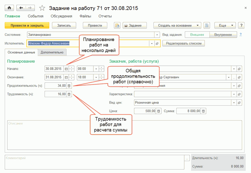
Task: Open calendar picker for Окончание date
Action: (x=66, y=77)
